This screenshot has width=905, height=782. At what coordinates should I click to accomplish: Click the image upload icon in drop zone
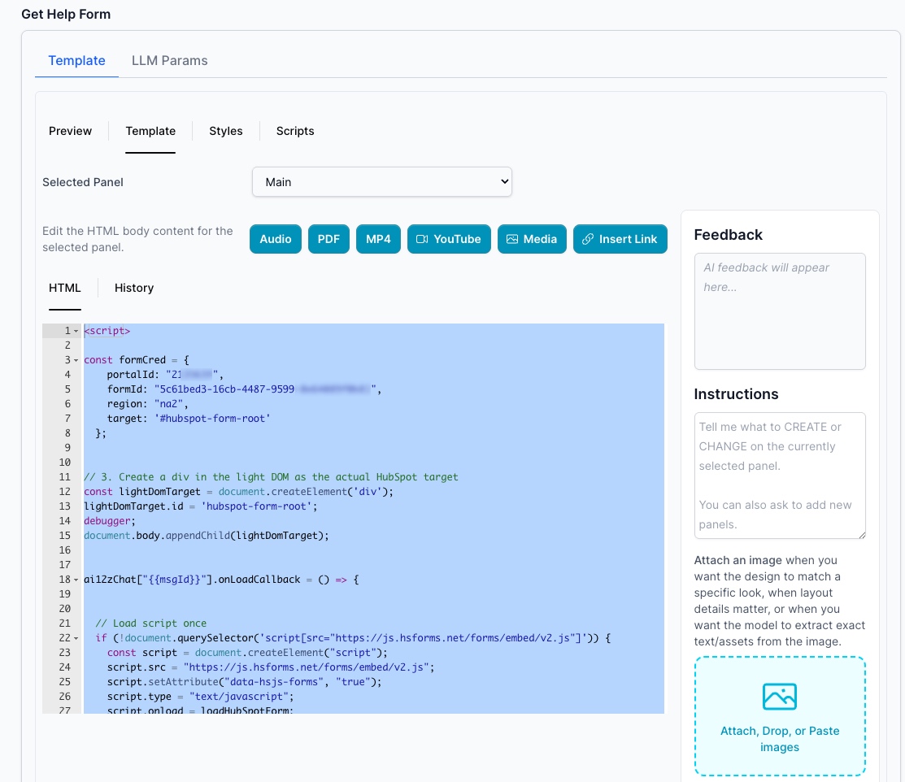[779, 696]
